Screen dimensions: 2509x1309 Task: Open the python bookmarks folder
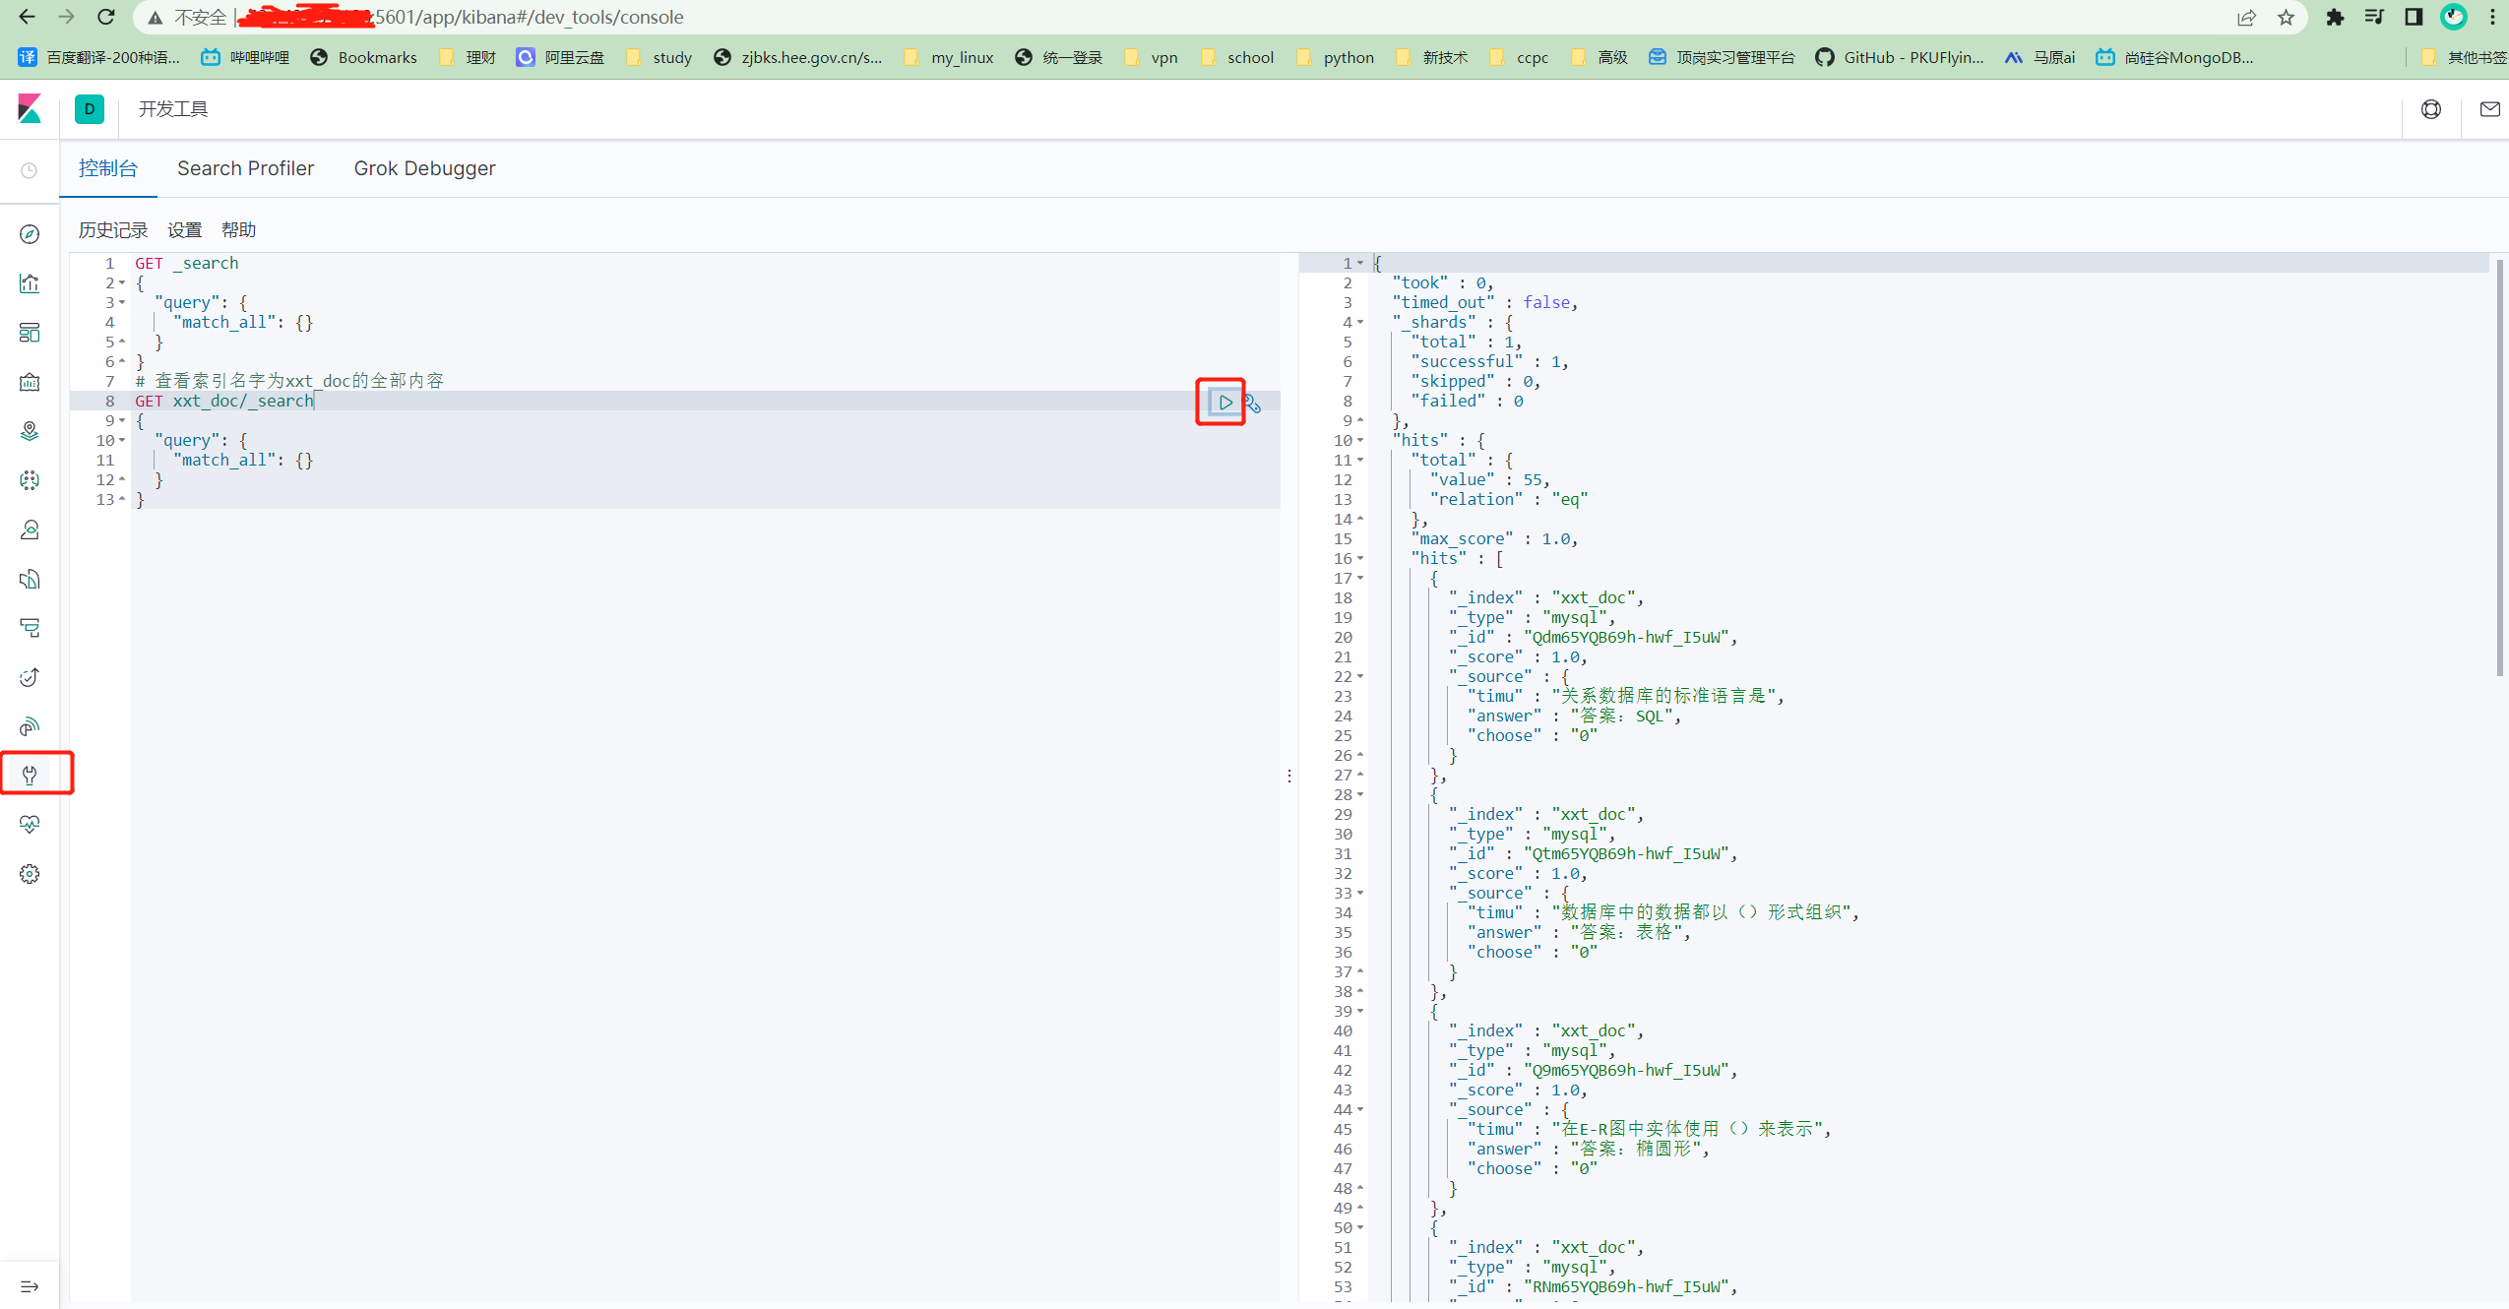coord(1335,57)
